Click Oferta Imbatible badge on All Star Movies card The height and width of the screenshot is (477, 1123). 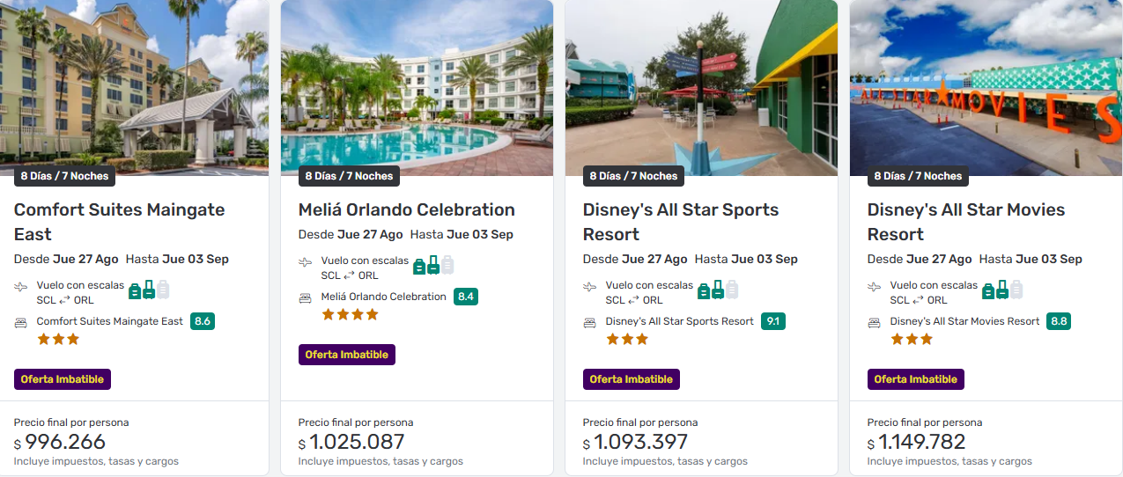pyautogui.click(x=915, y=379)
